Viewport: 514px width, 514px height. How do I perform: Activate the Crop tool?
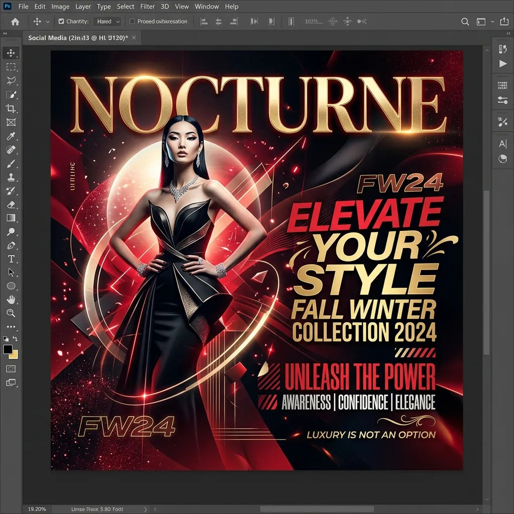(11, 108)
